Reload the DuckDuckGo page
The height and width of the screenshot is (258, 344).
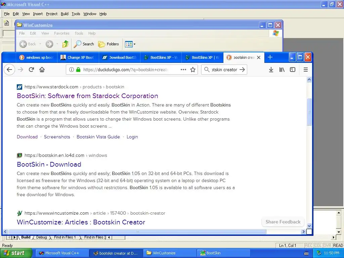pos(31,70)
